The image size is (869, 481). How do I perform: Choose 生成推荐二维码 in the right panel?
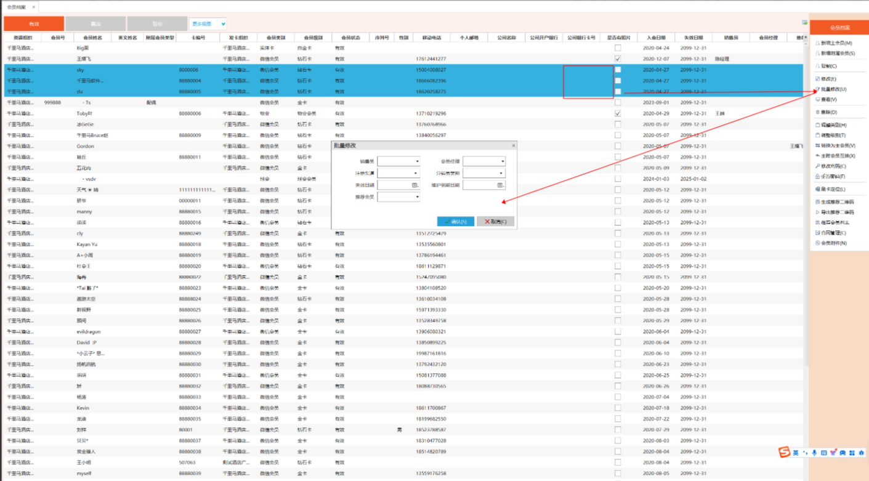click(837, 202)
